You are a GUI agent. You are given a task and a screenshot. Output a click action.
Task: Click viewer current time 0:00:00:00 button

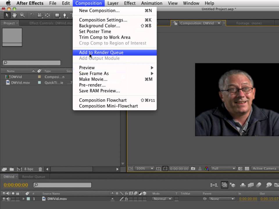coord(179,168)
